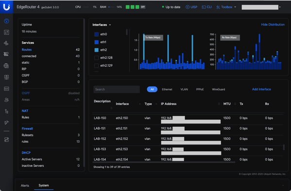The image size is (291, 191).
Task: Click the interface table horizontal scrollbar
Action: coord(164,162)
